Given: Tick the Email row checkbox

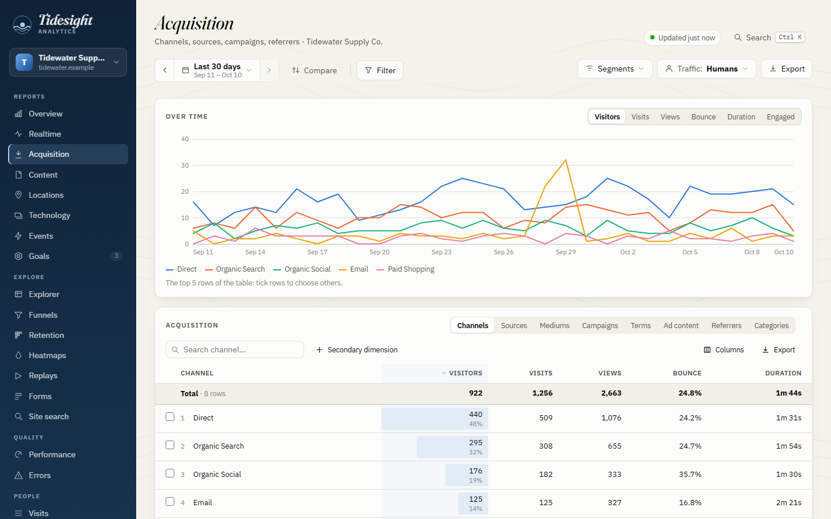Looking at the screenshot, I should coord(170,502).
